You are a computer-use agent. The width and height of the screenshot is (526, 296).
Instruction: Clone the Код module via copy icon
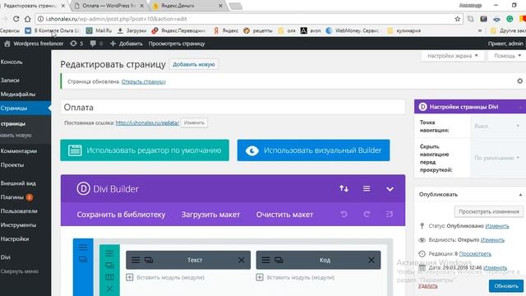click(279, 260)
